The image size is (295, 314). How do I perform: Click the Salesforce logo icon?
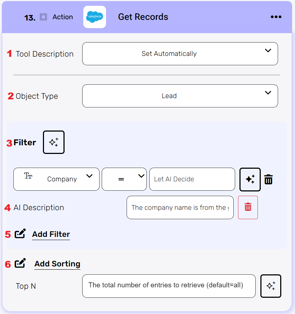click(x=94, y=17)
